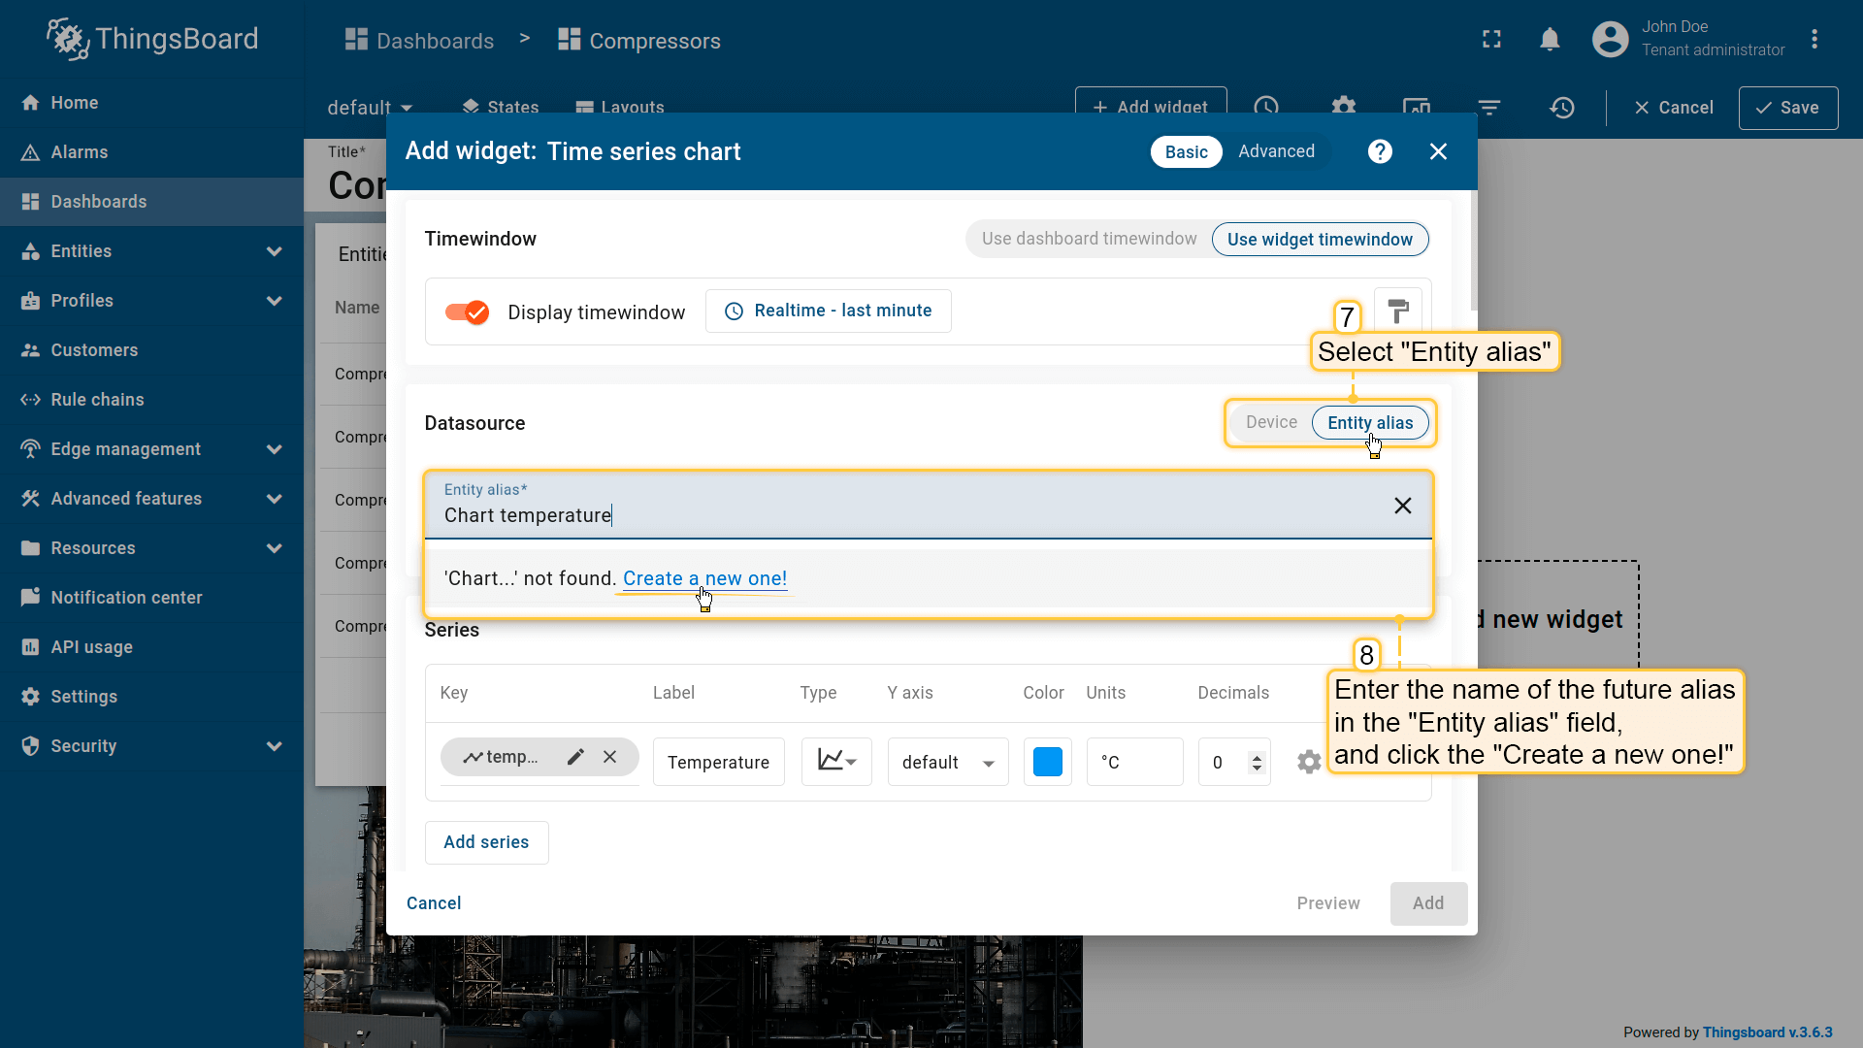Edit the temperature key pencil icon
Image resolution: width=1863 pixels, height=1048 pixels.
(x=575, y=757)
